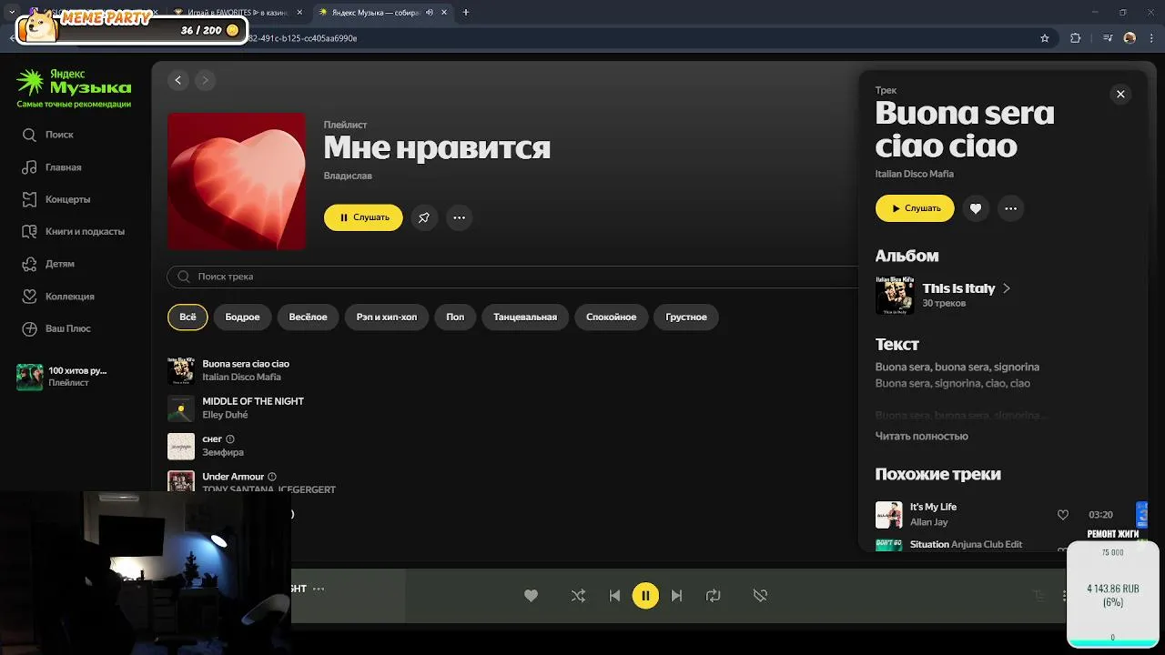Screen dimensions: 1165x655
Task: Click info icon next to Under Armour
Action: tap(272, 477)
